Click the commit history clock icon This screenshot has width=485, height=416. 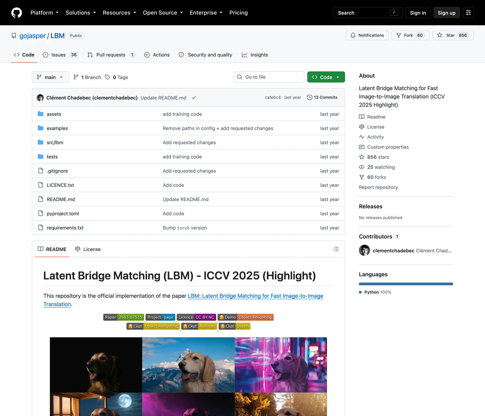point(310,97)
